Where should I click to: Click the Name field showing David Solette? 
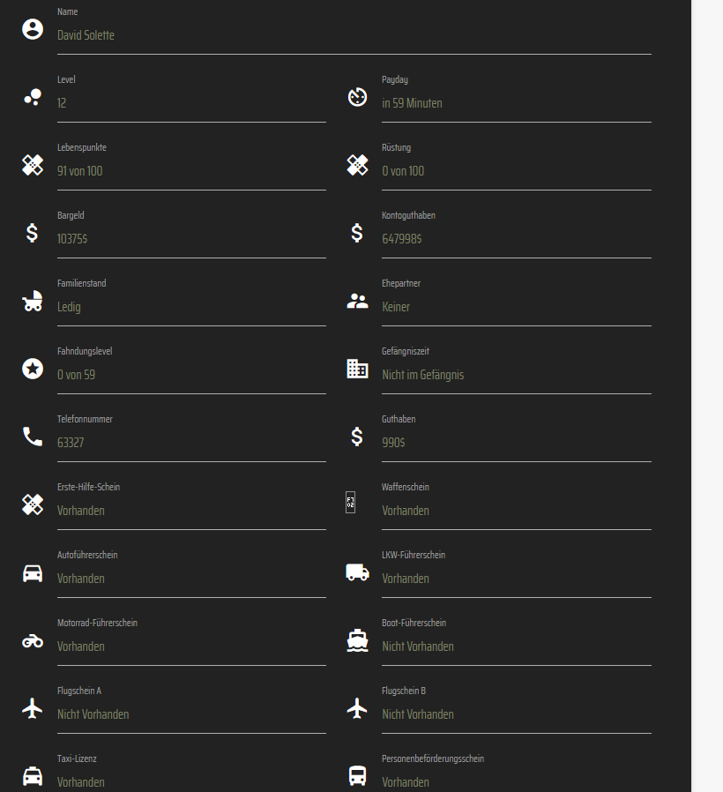(x=353, y=35)
